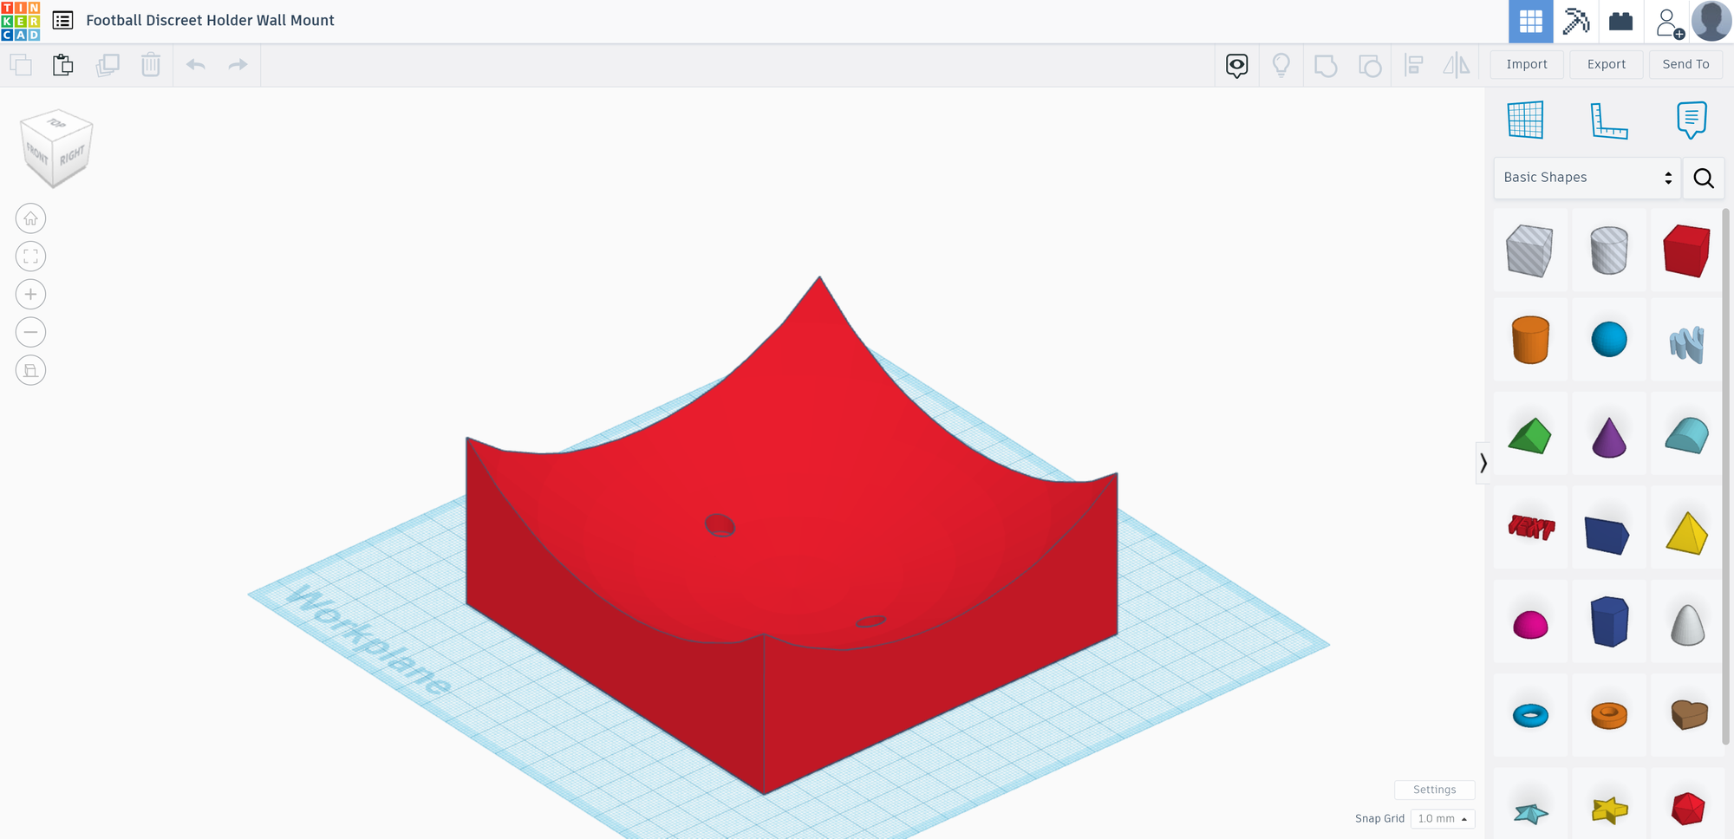Switch to the 3D design grid view
The image size is (1734, 839).
(x=1531, y=22)
